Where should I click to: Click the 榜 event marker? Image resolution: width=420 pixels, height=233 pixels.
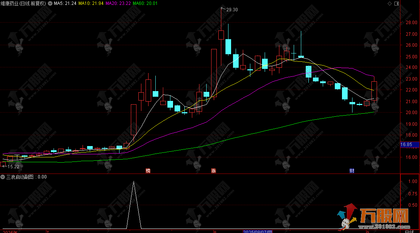148,171
